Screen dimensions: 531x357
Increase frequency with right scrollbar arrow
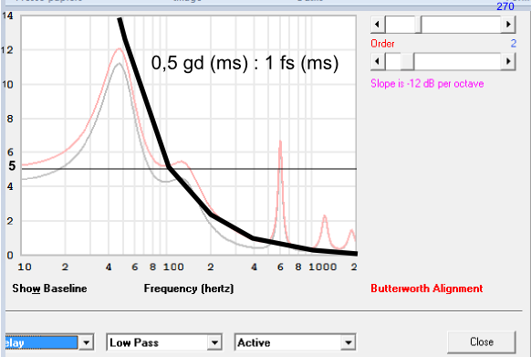coord(508,25)
